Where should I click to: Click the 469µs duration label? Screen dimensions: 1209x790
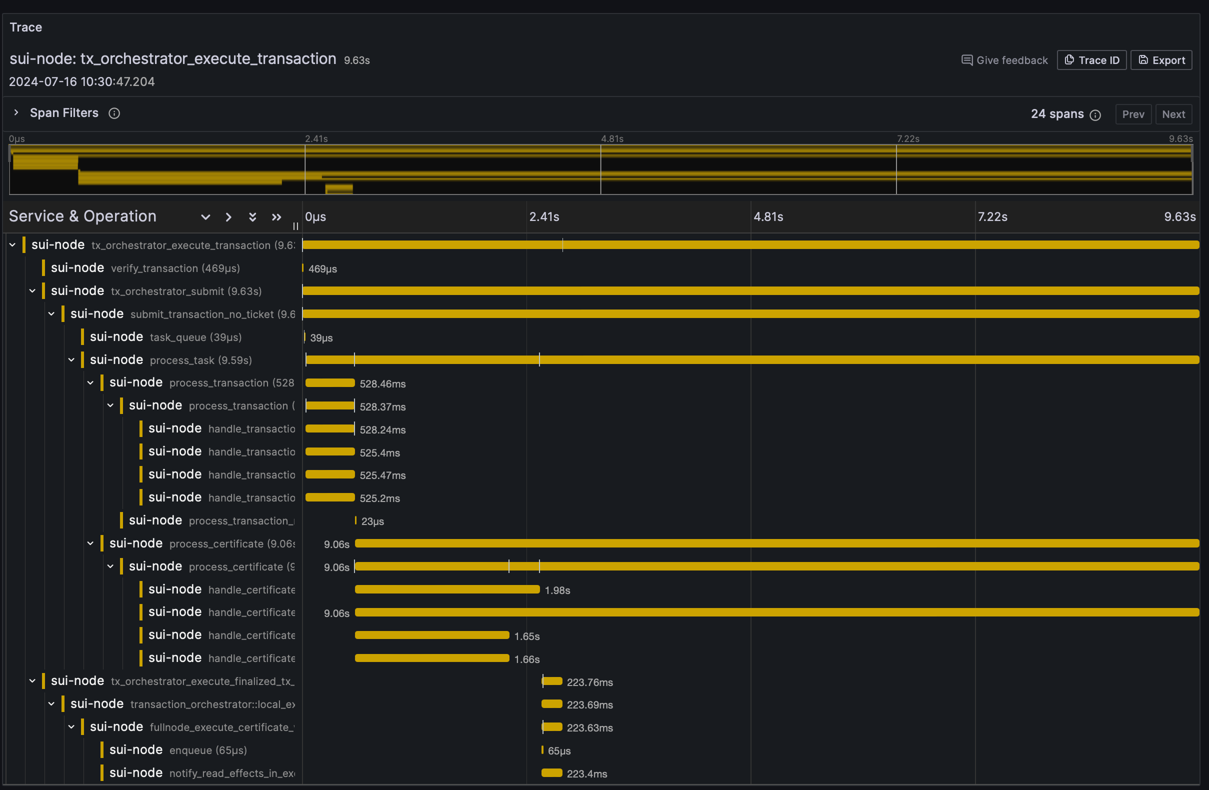coord(322,269)
